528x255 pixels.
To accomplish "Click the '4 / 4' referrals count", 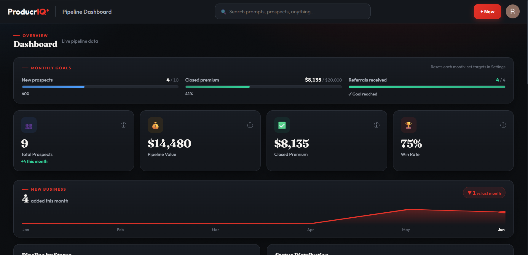I will 500,80.
